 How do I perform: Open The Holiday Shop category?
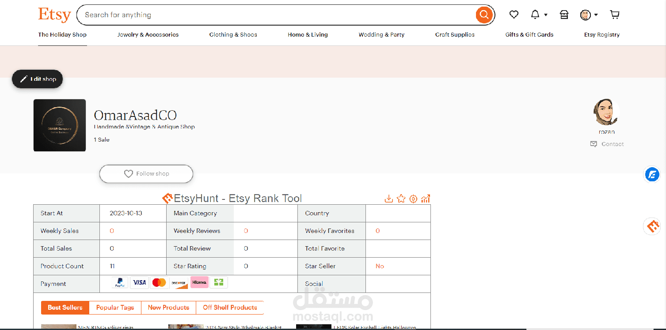62,34
